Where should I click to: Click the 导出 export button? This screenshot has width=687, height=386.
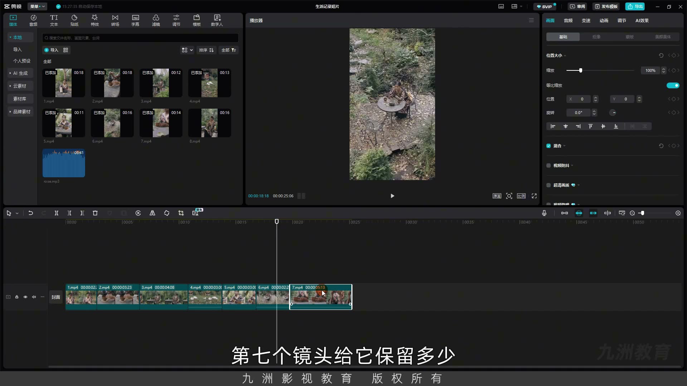click(635, 6)
